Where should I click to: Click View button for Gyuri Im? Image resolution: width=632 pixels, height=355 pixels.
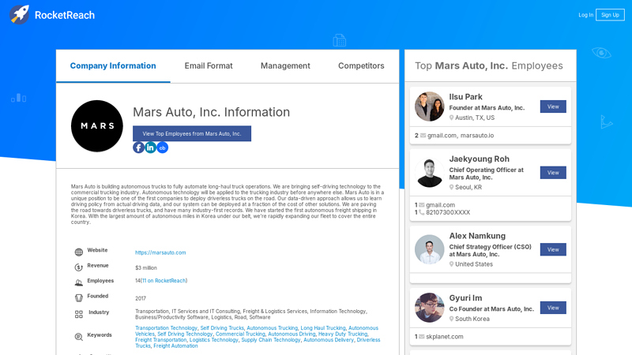(x=553, y=308)
